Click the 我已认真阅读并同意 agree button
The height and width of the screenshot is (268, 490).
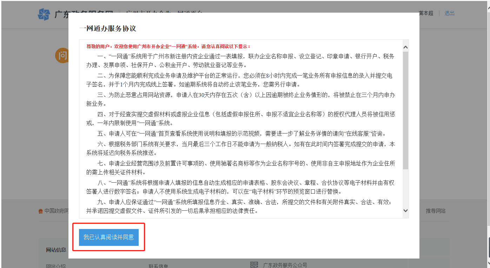(109, 237)
